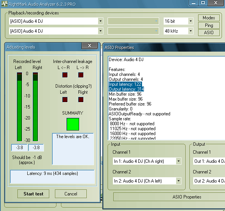
Task: Click the Modes button
Action: coord(209,18)
